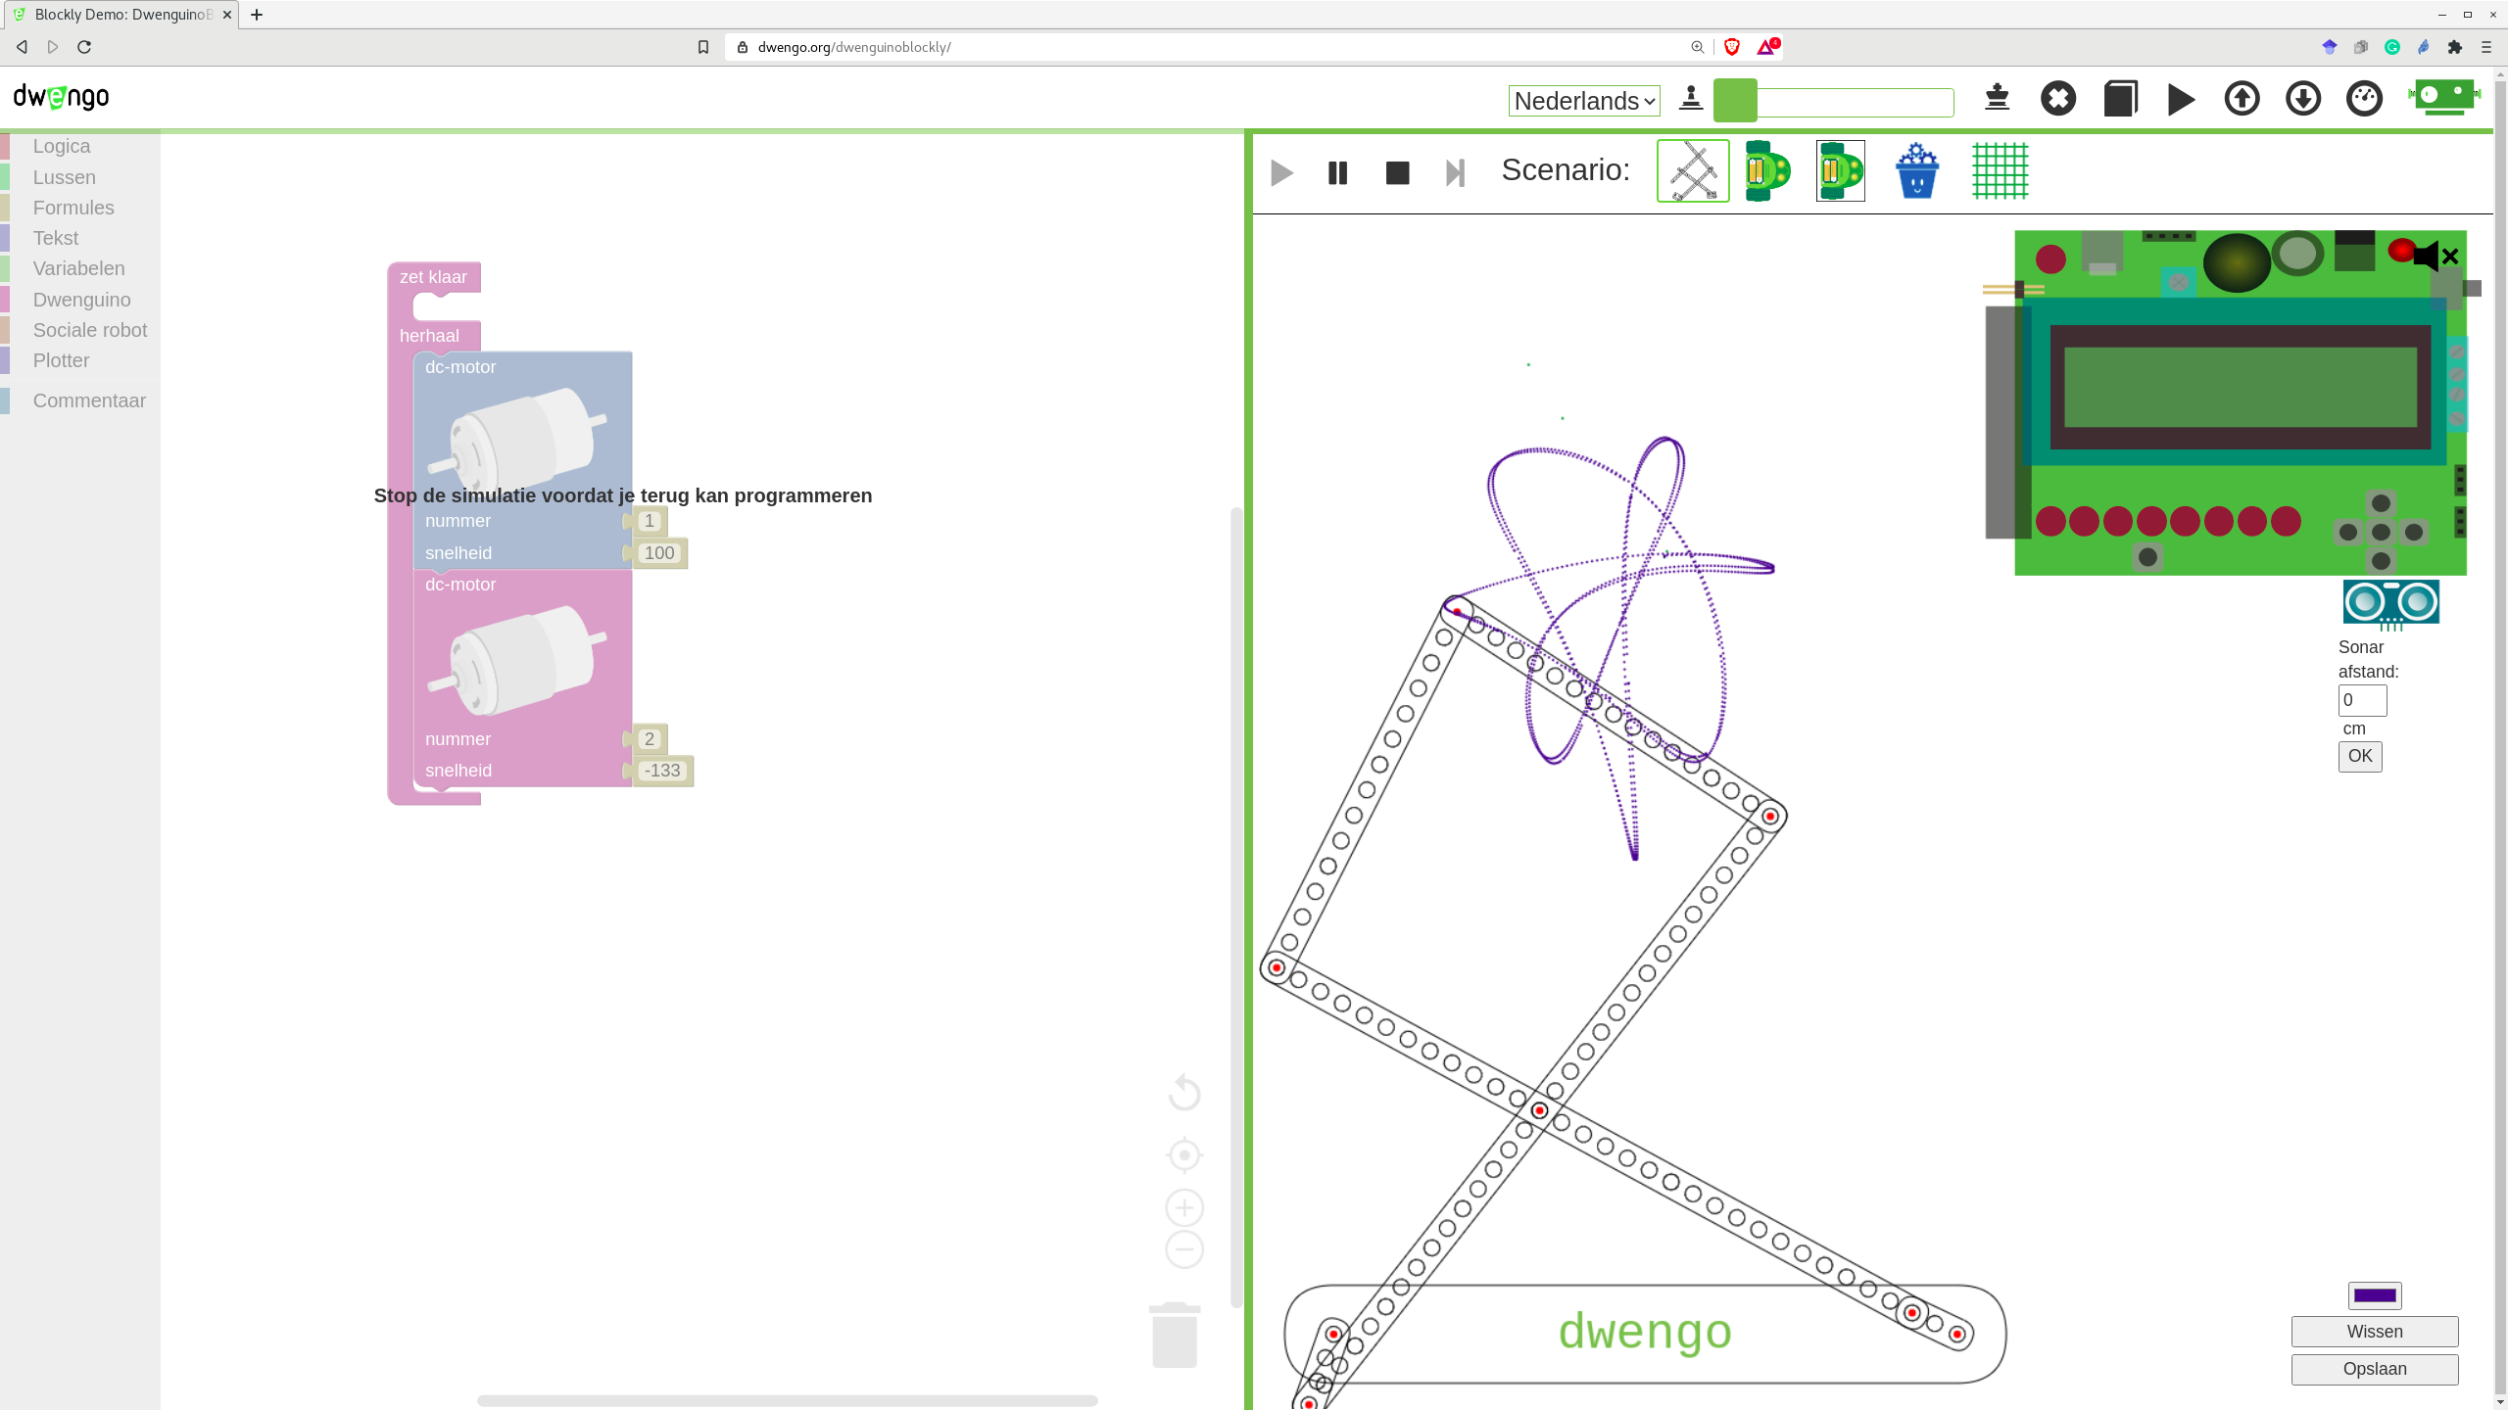Bookmark this page icon
The width and height of the screenshot is (2508, 1410).
point(702,47)
